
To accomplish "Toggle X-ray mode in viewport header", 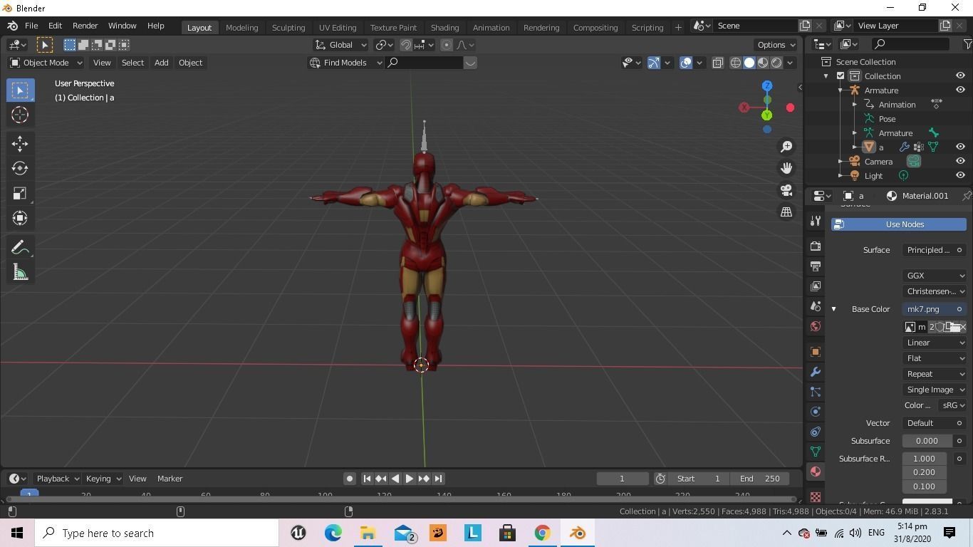I will coord(717,63).
